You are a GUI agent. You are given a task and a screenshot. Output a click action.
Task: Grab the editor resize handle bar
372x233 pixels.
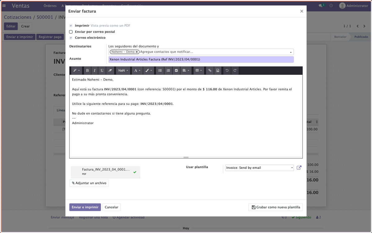click(x=186, y=157)
